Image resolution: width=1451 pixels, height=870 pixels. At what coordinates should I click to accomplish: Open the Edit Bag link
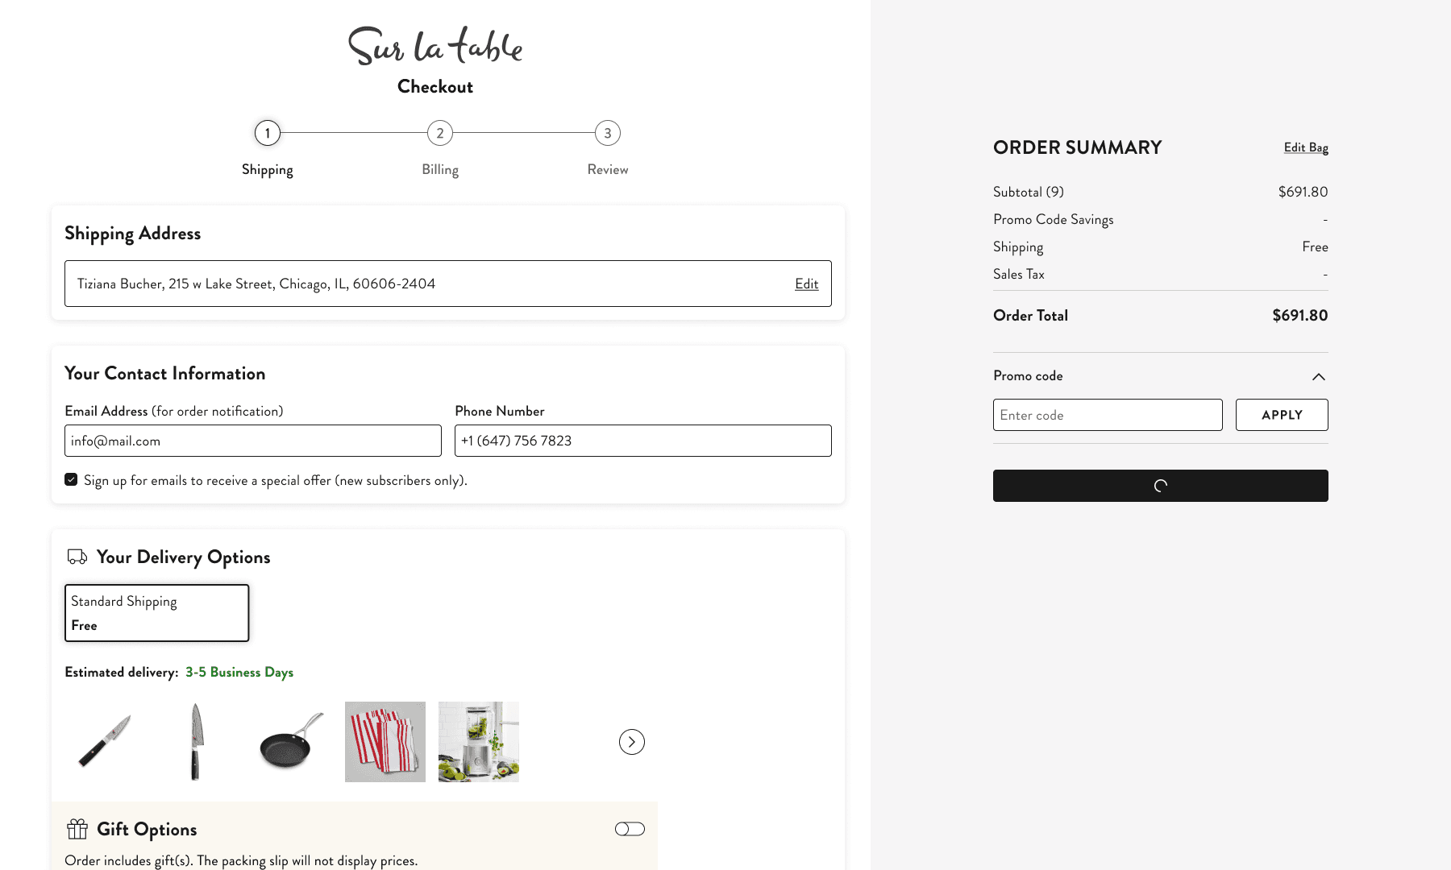pyautogui.click(x=1306, y=147)
